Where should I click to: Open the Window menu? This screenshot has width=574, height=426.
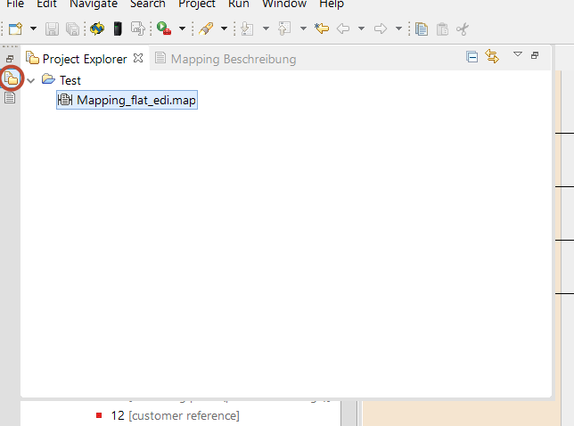[x=283, y=4]
